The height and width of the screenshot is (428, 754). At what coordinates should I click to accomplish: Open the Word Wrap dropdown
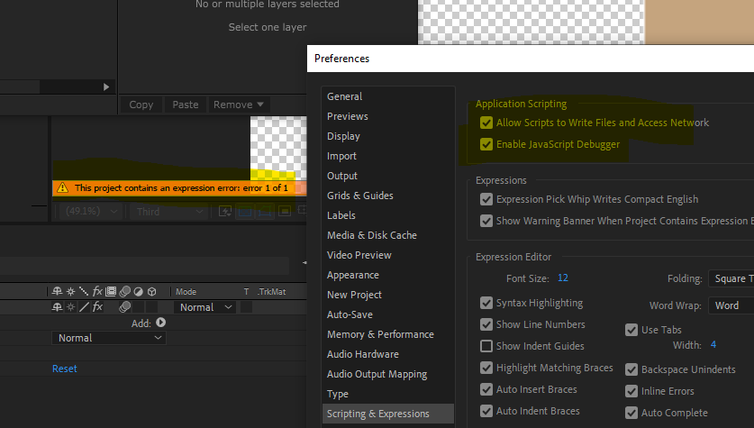[731, 305]
